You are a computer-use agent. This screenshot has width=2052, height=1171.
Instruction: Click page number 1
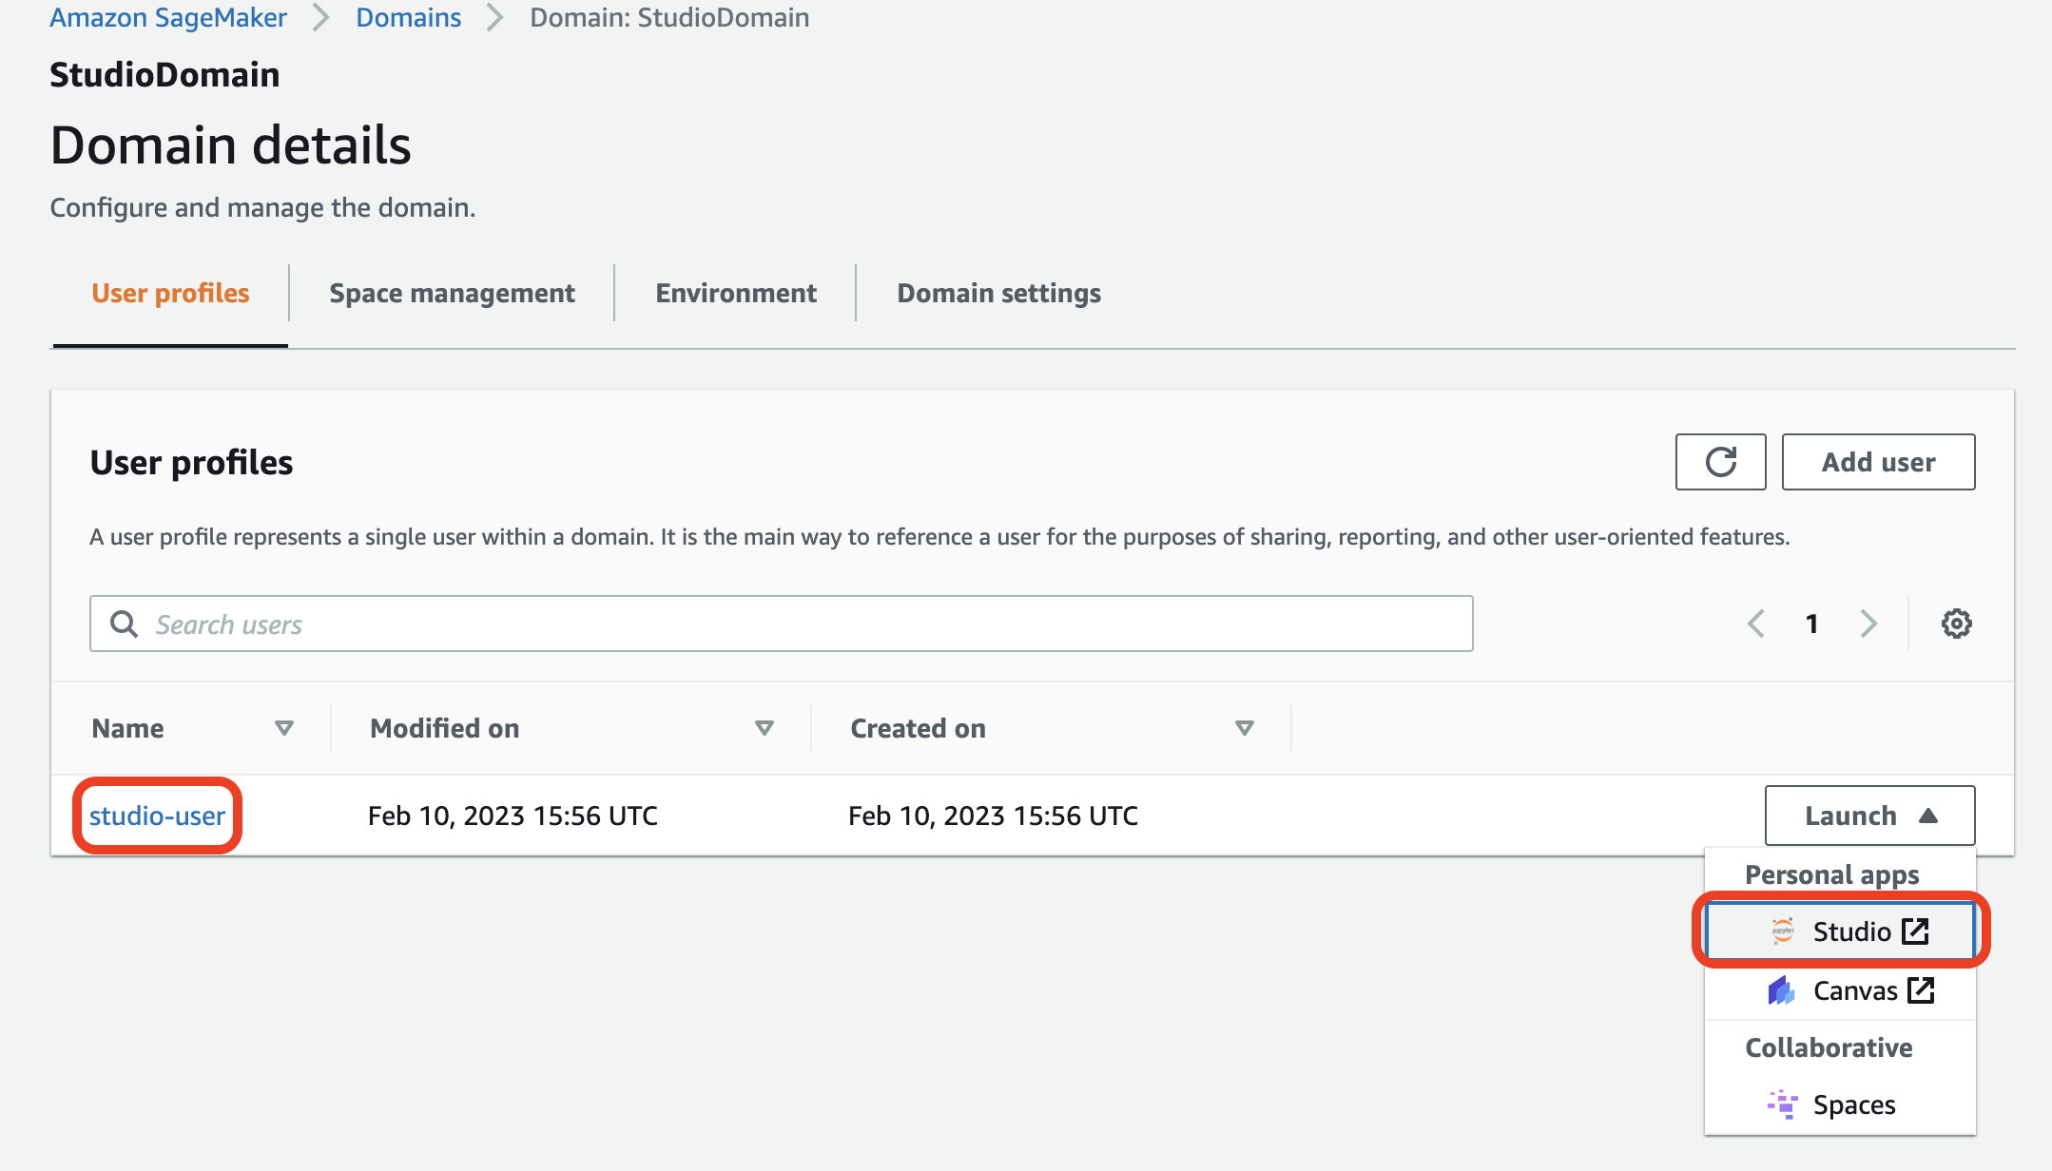pyautogui.click(x=1811, y=624)
